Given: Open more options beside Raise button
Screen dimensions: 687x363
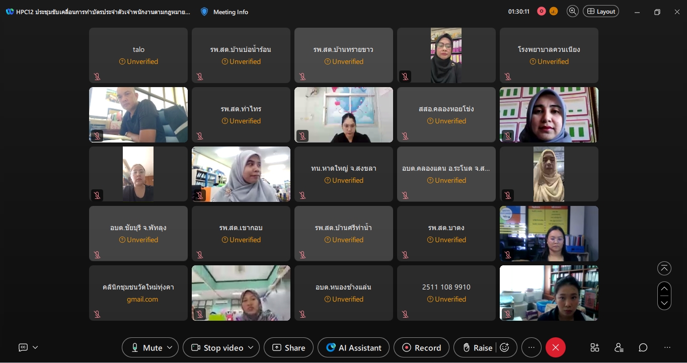Looking at the screenshot, I should pos(531,347).
